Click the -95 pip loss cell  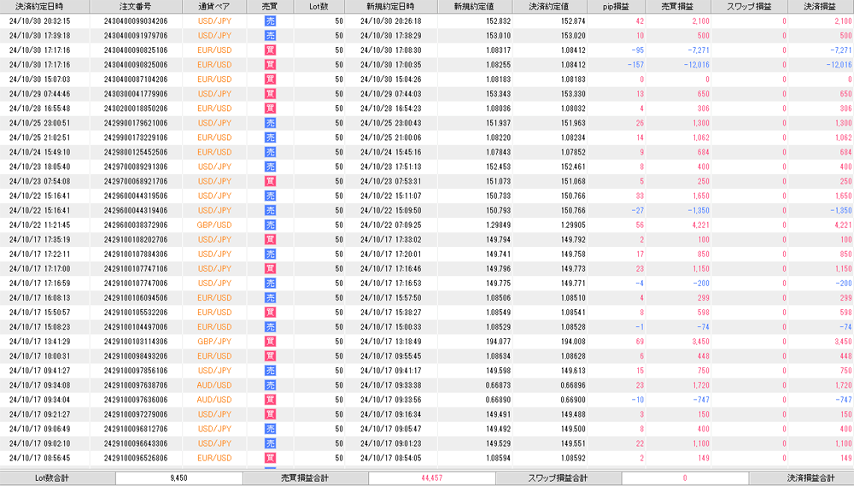pyautogui.click(x=637, y=50)
